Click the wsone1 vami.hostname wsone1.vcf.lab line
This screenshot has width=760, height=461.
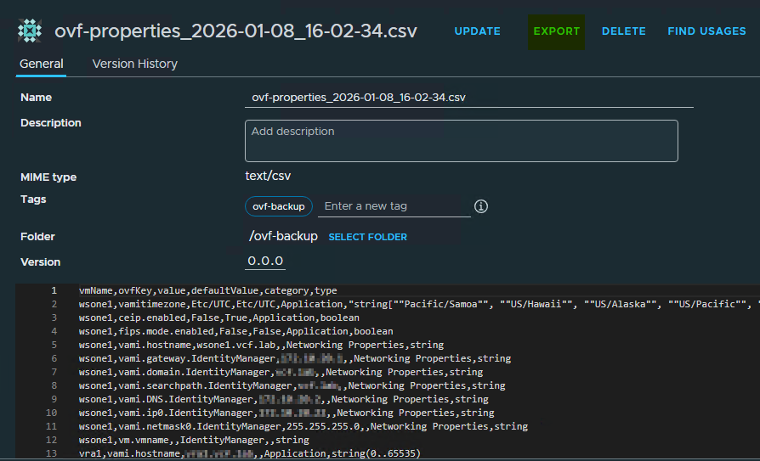(261, 345)
